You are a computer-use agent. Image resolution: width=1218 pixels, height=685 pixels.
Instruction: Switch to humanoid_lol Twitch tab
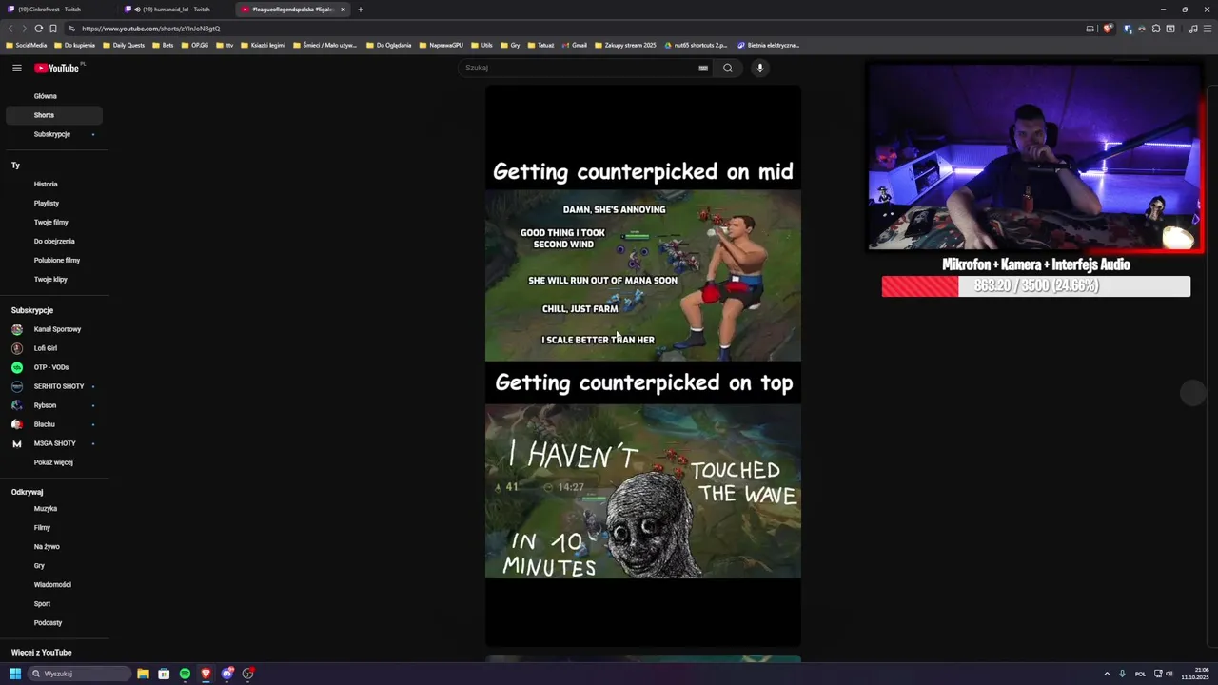pyautogui.click(x=175, y=10)
